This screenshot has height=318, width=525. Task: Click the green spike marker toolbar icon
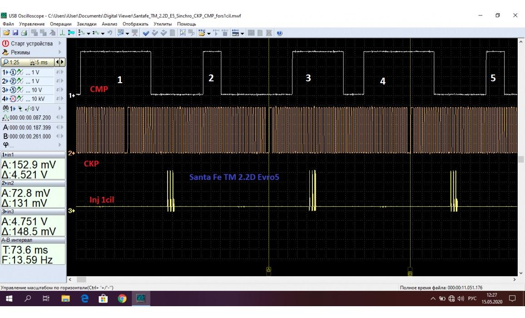coord(62,33)
